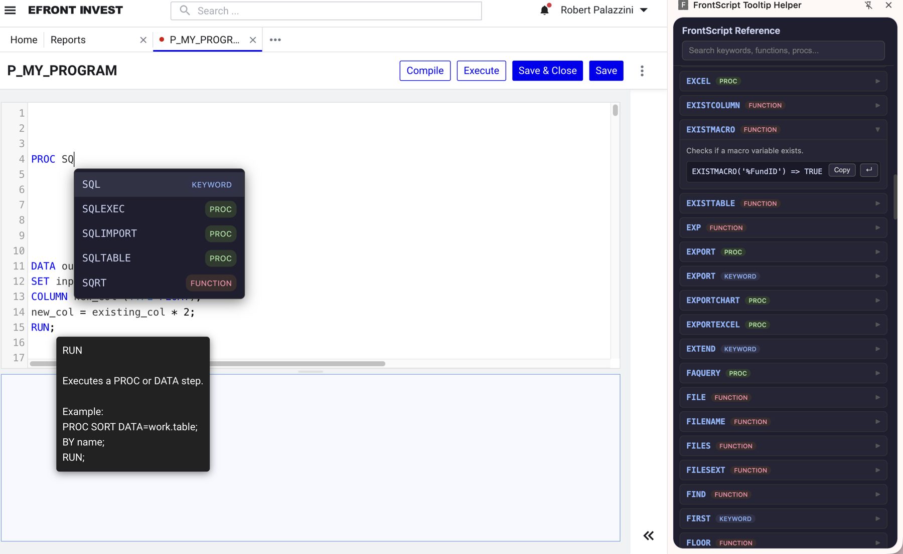This screenshot has width=903, height=554.
Task: Click the editor horizontal scrollbar
Action: (208, 364)
